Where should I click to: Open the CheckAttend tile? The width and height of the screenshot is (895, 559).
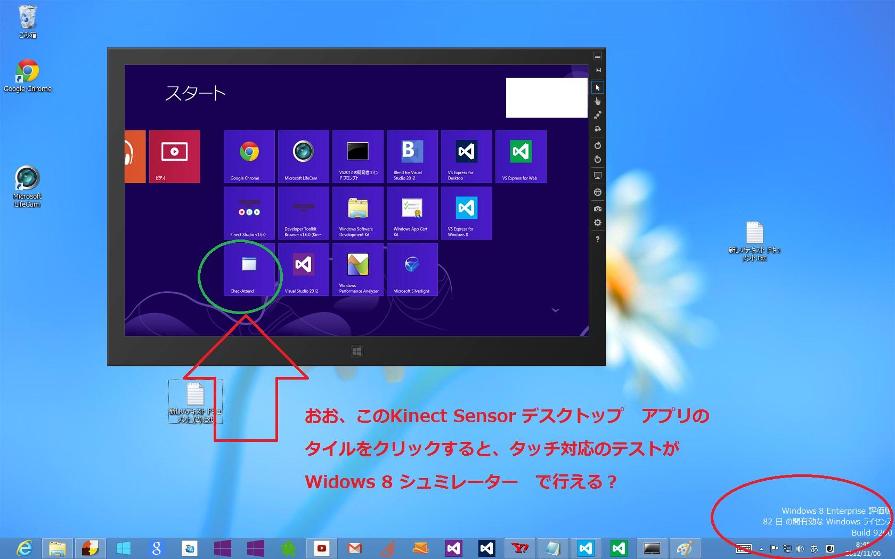[x=249, y=269]
